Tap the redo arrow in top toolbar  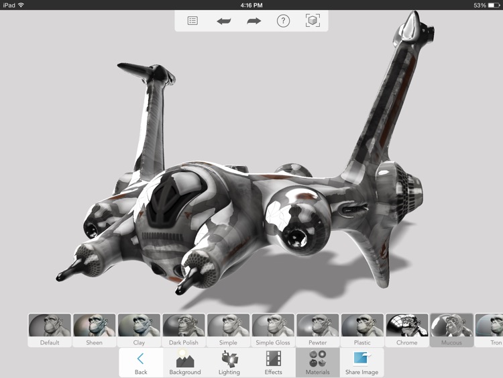pos(254,21)
